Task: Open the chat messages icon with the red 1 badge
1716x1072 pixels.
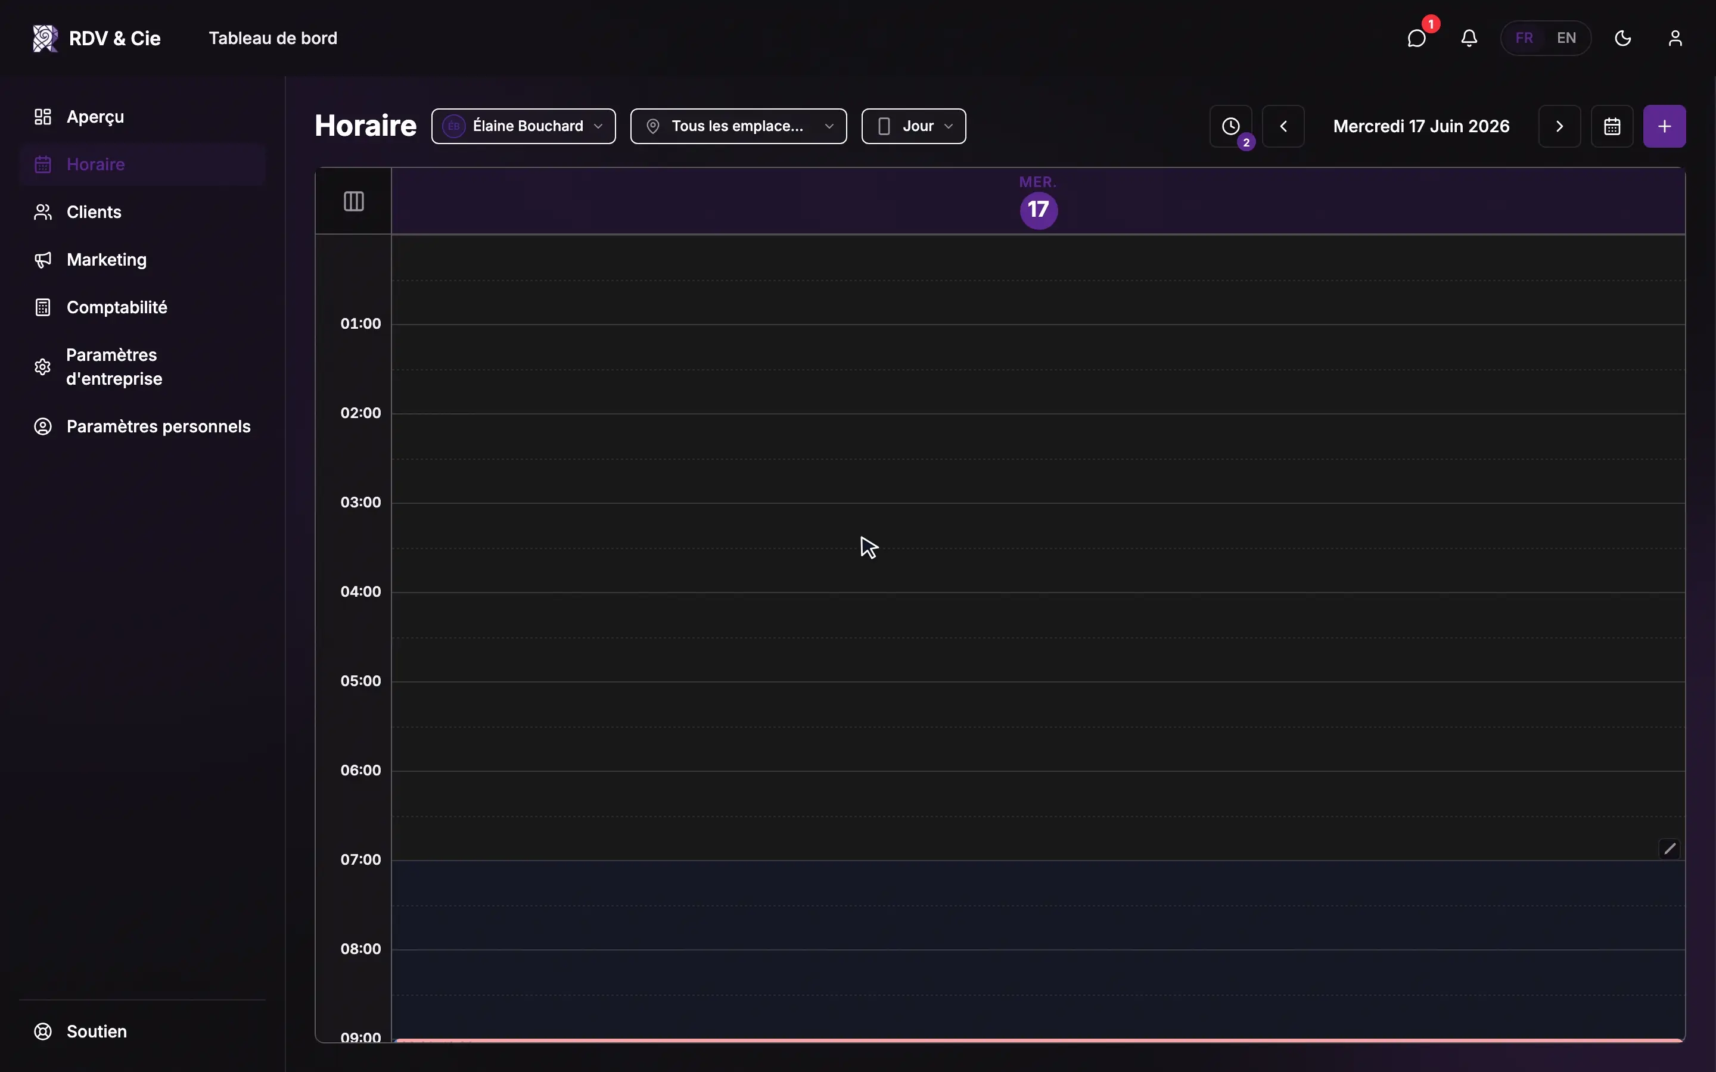Action: [x=1417, y=38]
